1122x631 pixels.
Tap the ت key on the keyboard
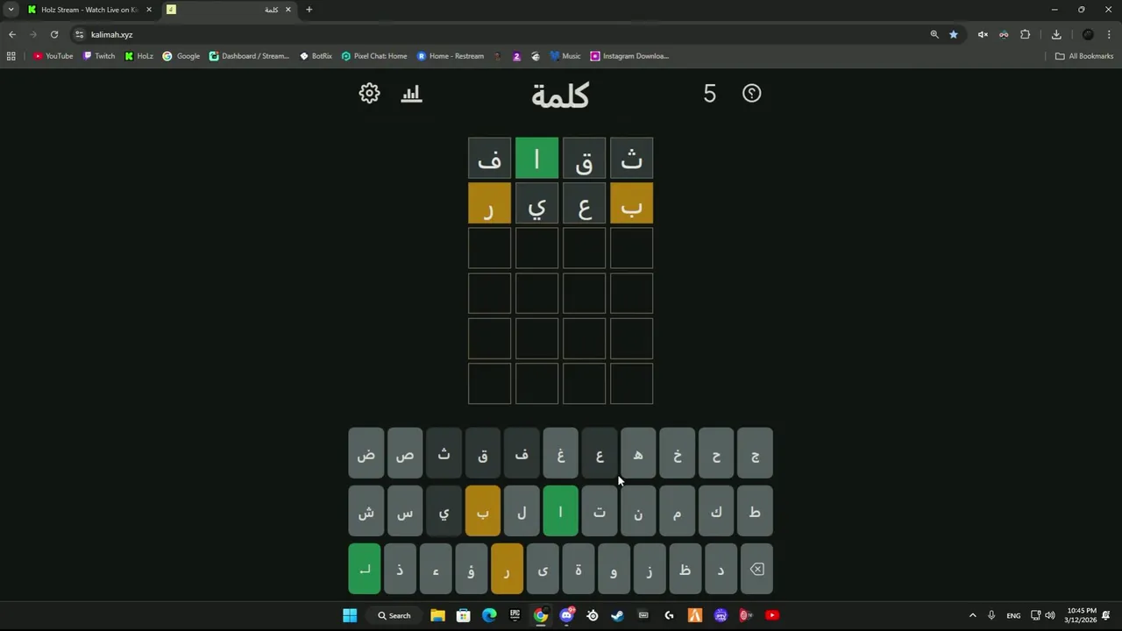(600, 511)
